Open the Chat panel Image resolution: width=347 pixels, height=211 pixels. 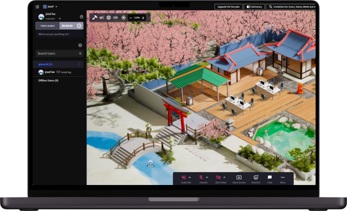point(270,179)
